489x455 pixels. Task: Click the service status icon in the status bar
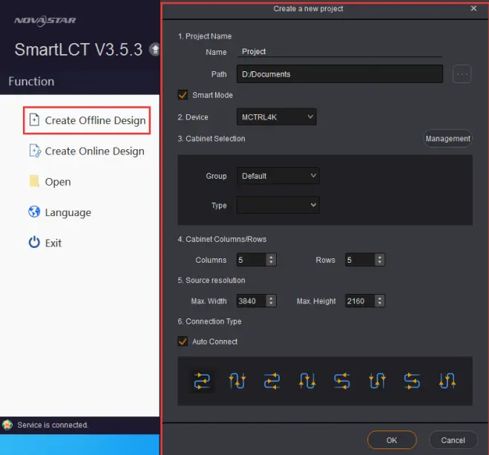tap(7, 425)
